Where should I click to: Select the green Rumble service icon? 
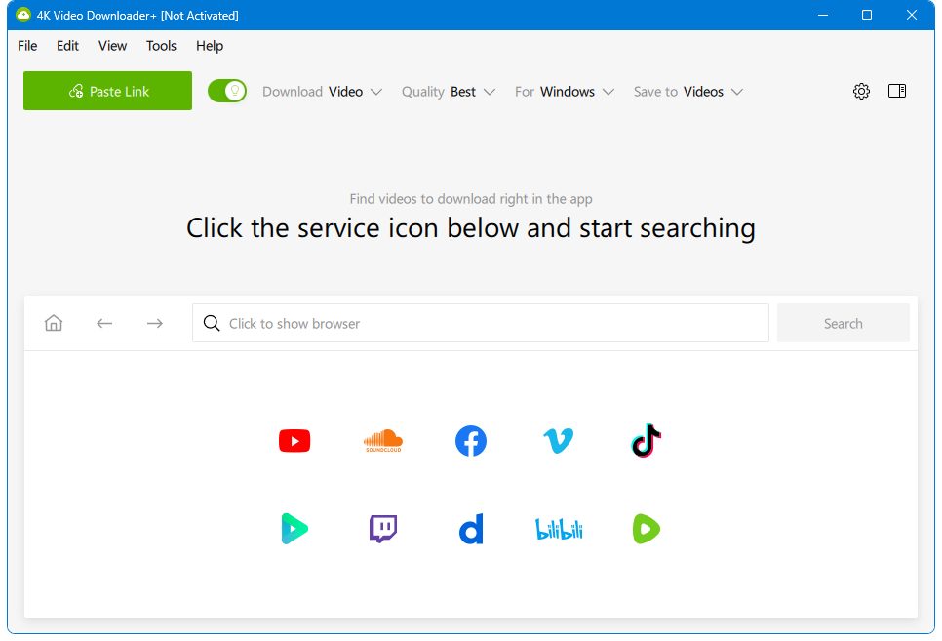(646, 529)
